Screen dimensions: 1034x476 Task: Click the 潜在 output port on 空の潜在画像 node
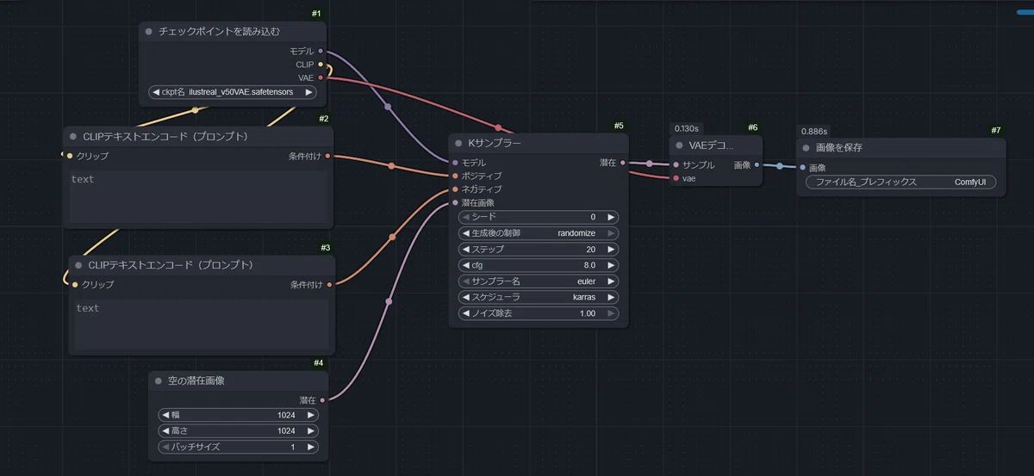point(322,400)
